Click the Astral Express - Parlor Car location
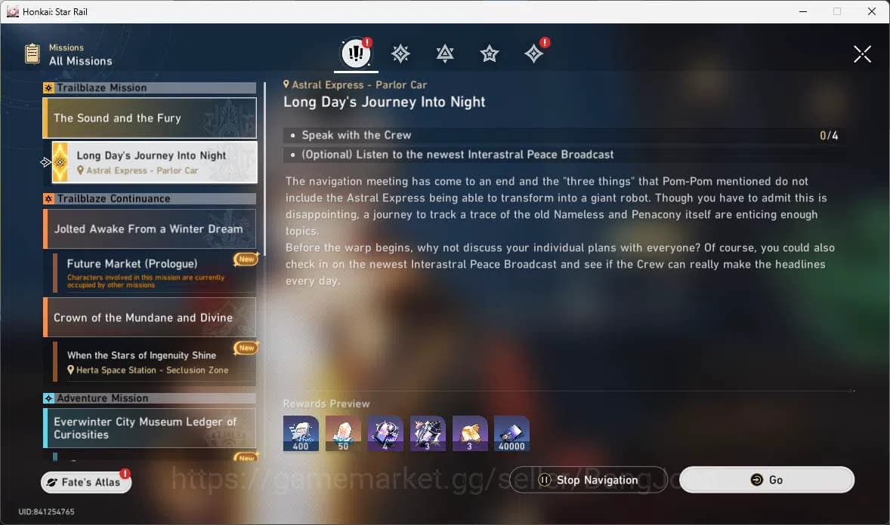This screenshot has height=525, width=890. click(355, 85)
